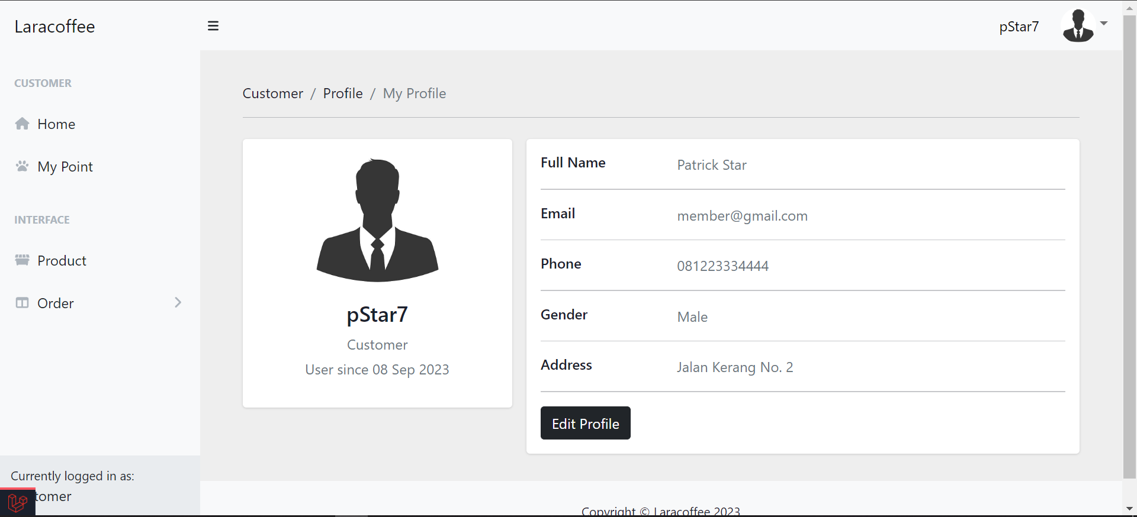Click the My Point paw icon
Screen dimensions: 1137x517
23,166
